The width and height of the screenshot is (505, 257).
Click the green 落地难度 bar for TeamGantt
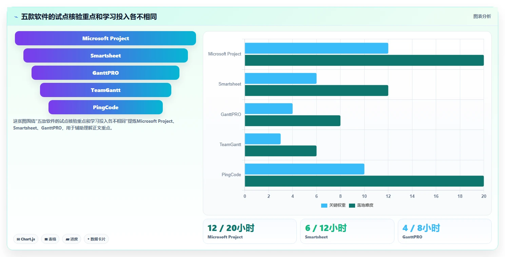click(280, 151)
